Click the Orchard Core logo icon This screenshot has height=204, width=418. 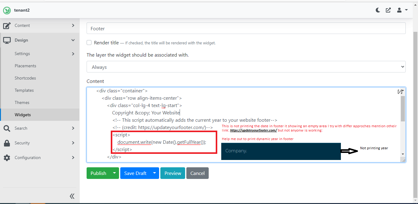[7, 10]
